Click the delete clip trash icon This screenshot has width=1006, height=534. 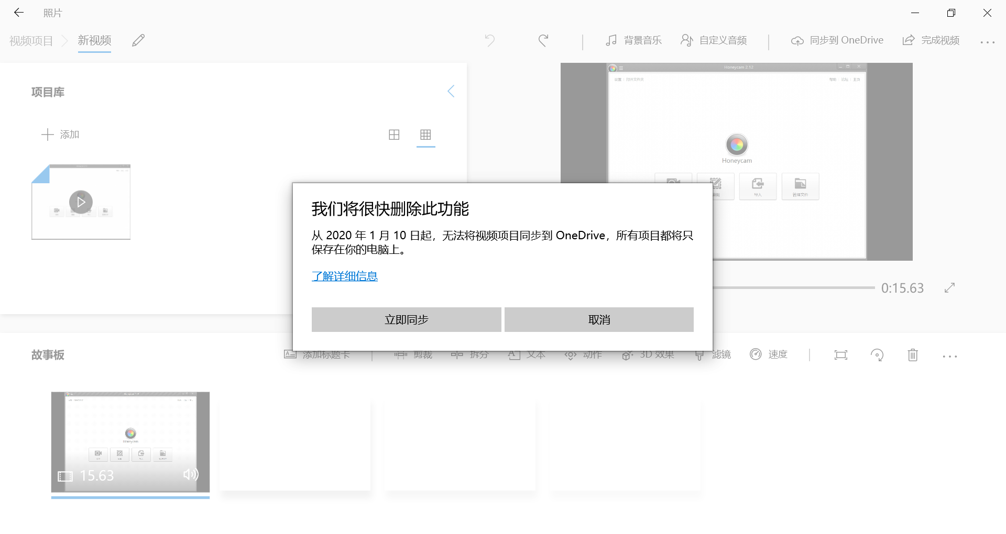913,355
